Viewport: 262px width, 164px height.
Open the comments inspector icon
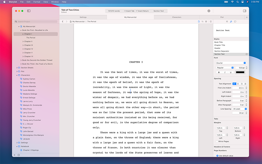pyautogui.click(x=235, y=22)
